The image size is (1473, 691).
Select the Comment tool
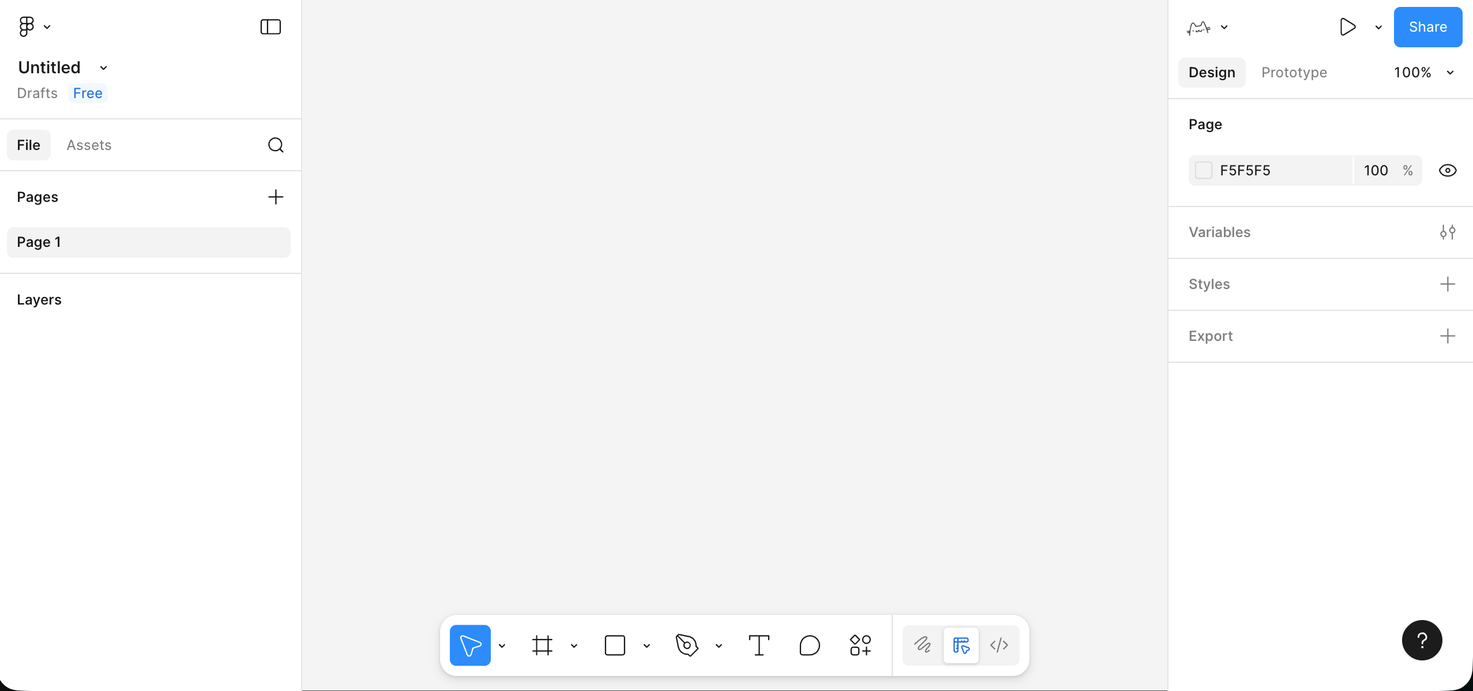tap(810, 645)
